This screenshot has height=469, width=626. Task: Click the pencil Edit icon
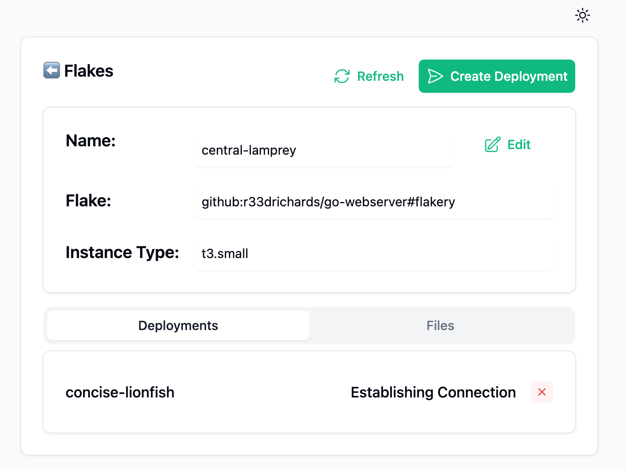coord(493,145)
